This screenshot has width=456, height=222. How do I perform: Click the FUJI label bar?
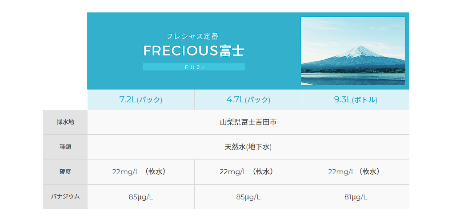pyautogui.click(x=194, y=67)
